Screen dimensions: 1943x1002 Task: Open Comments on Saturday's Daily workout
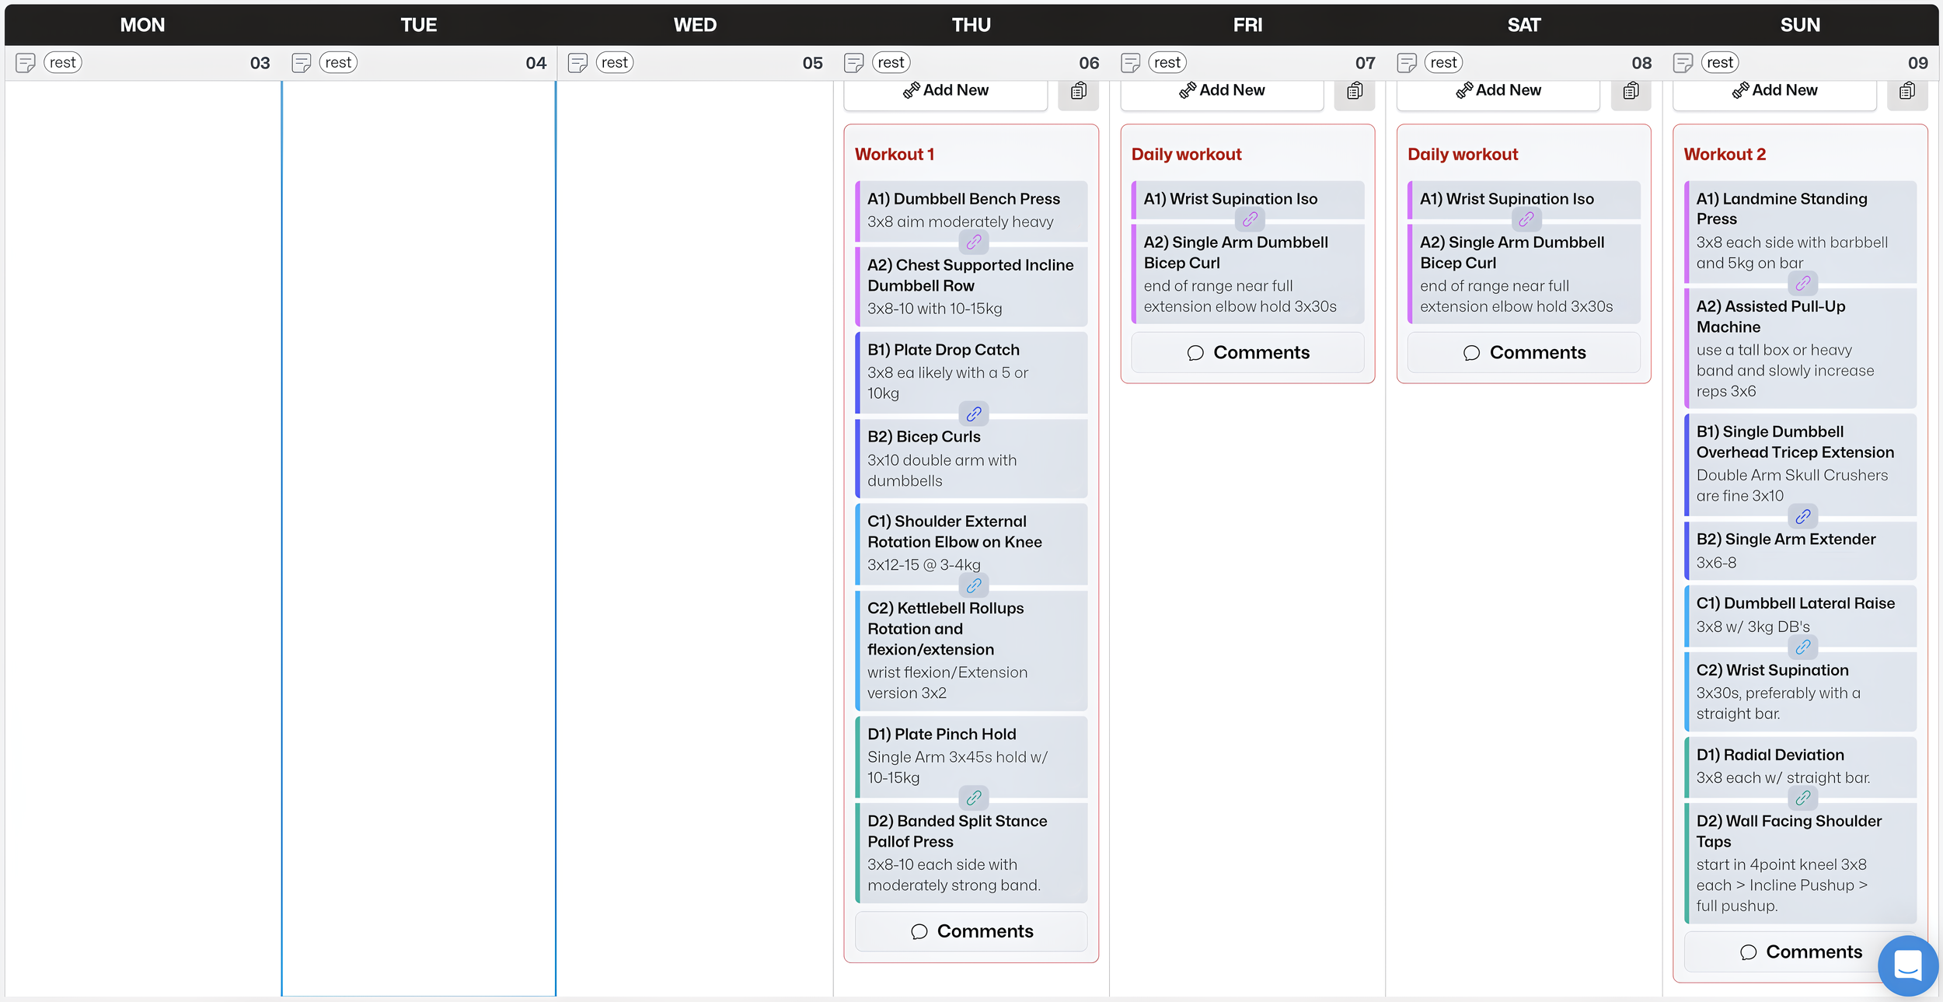coord(1524,353)
